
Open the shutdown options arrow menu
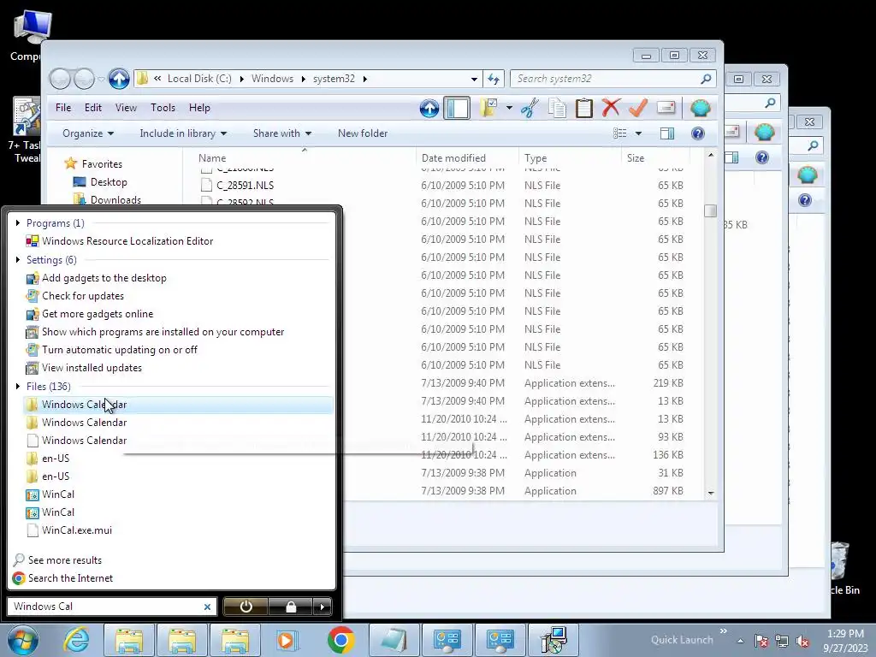[x=323, y=607]
